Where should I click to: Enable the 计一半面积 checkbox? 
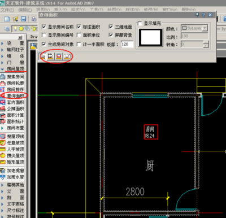[x=79, y=44]
